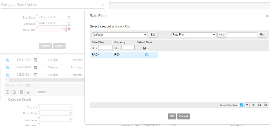Open the End Date calendar picker
Viewport: 270px width, 126px height.
click(x=69, y=24)
